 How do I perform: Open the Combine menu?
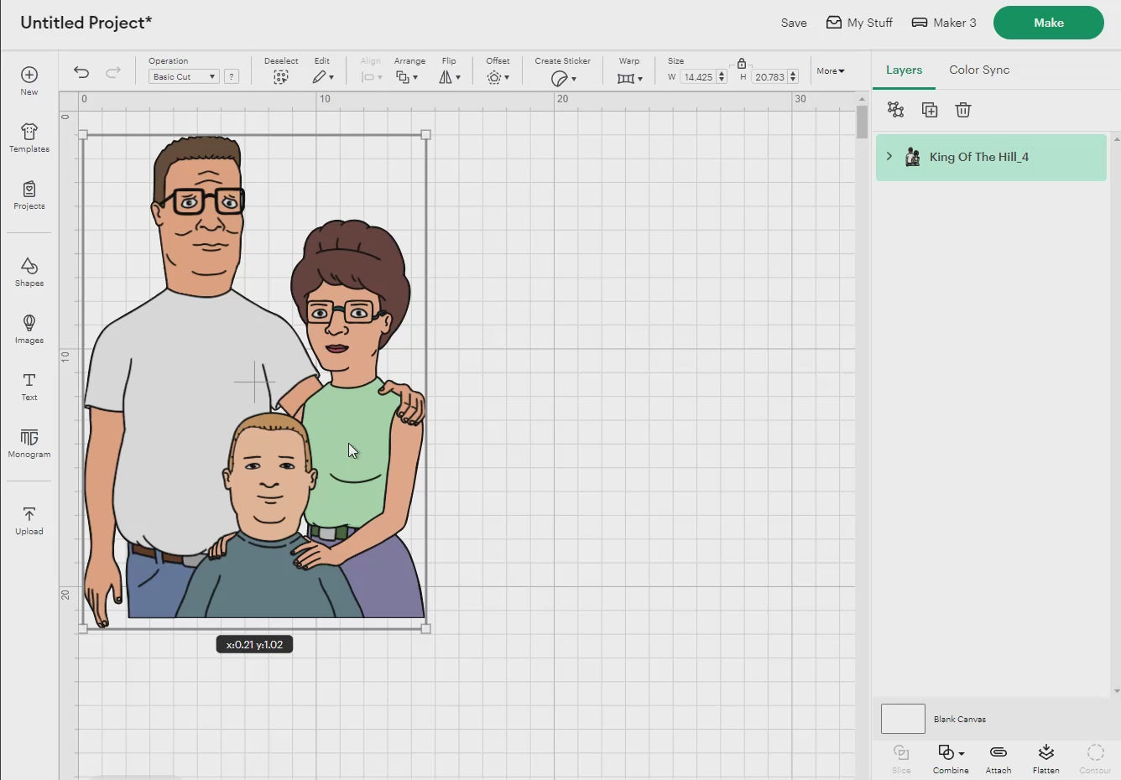[x=951, y=758]
